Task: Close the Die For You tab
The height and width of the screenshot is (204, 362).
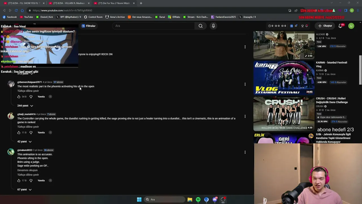Action: coord(133,3)
